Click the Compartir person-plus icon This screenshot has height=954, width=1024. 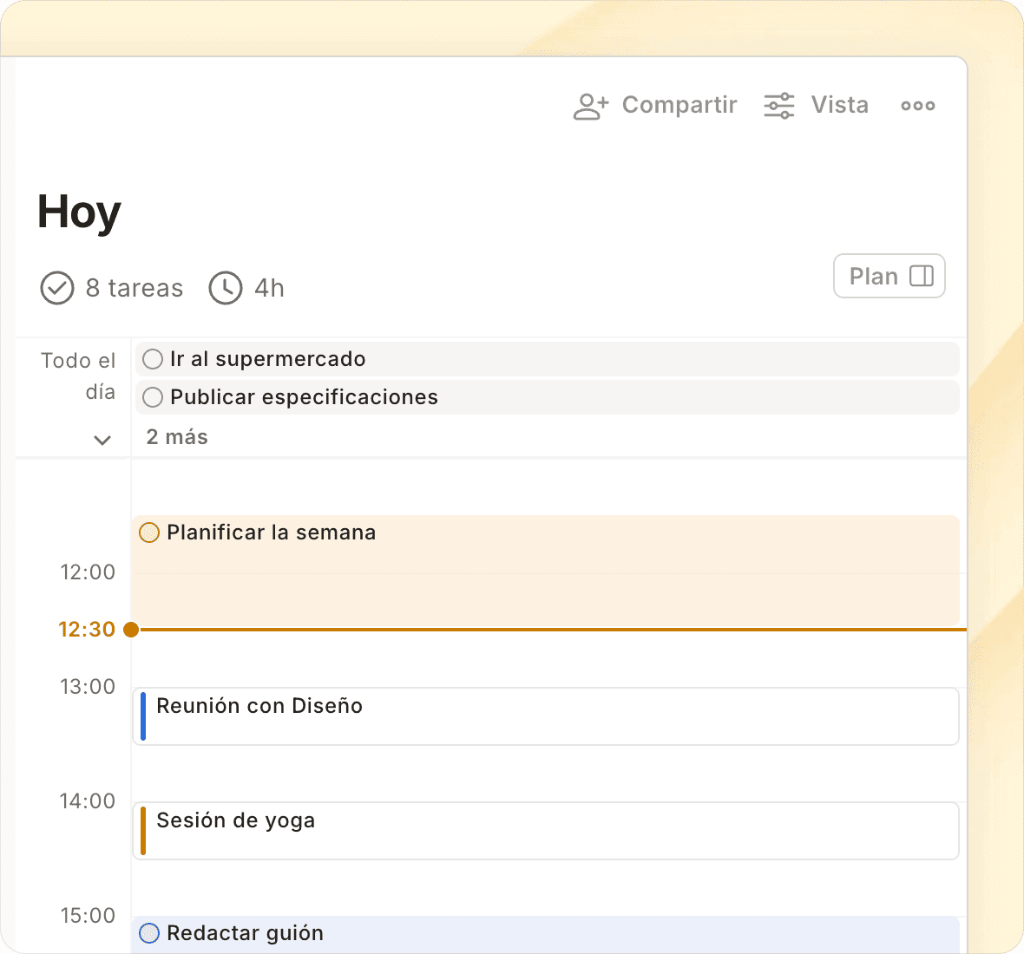591,106
